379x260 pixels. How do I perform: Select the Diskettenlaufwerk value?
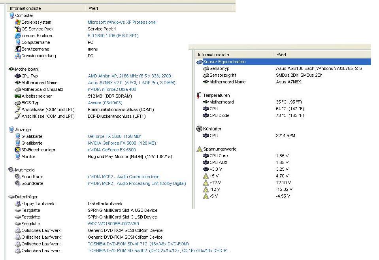click(105, 203)
